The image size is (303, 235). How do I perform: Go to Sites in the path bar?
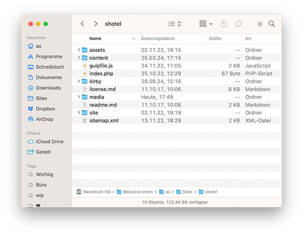coord(185,192)
